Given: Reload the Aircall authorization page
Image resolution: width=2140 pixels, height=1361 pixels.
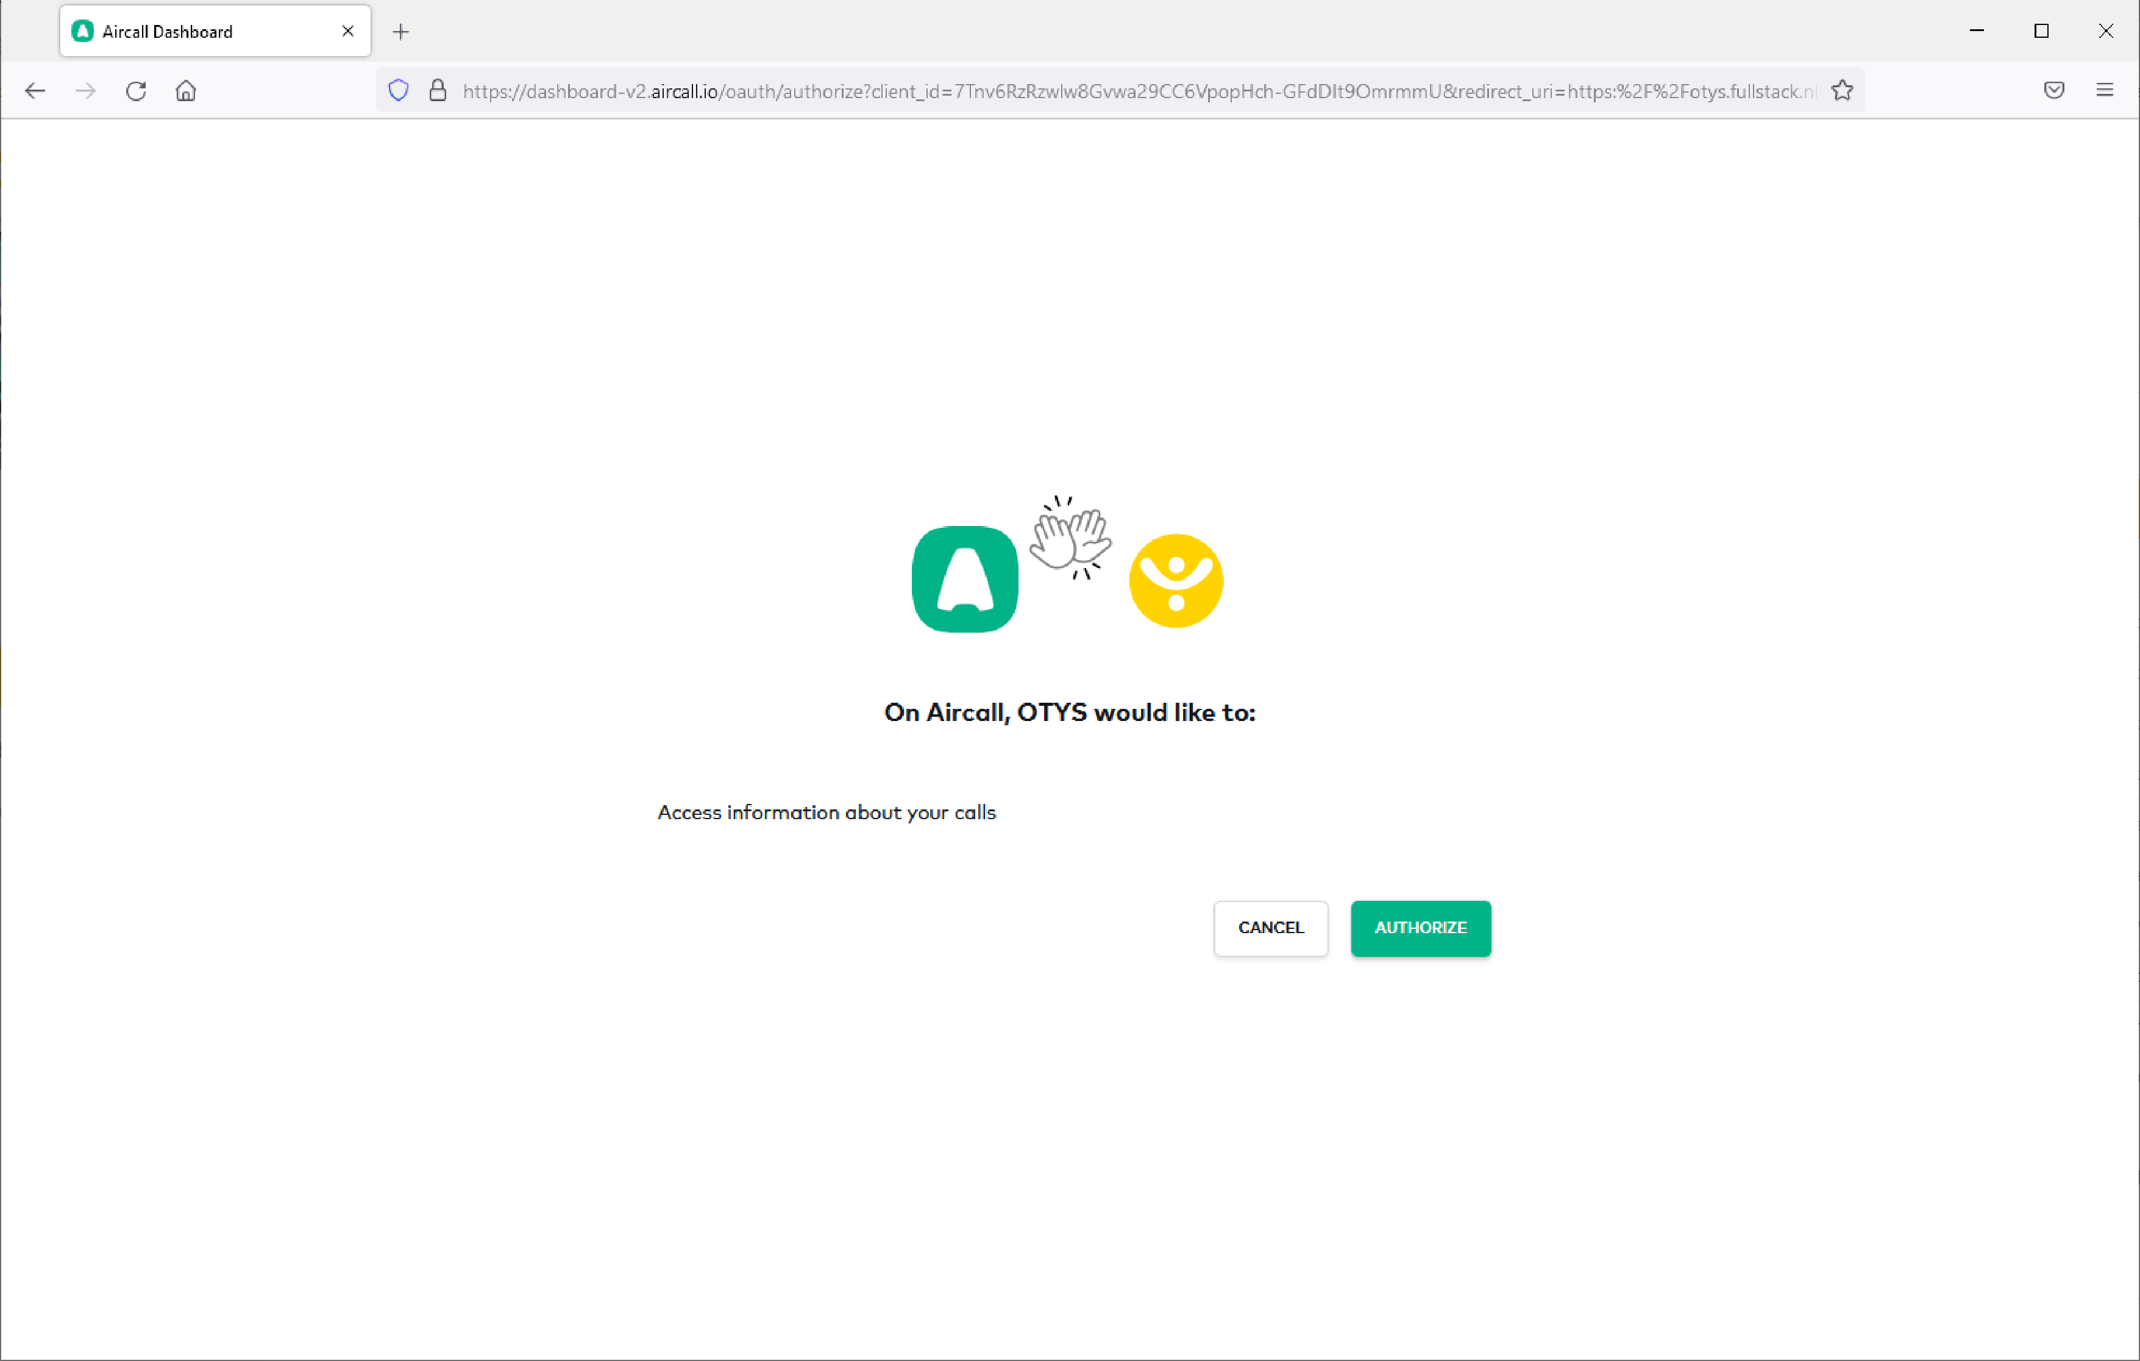Looking at the screenshot, I should point(136,91).
